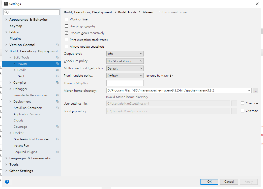Click inside the Threads input field
The height and width of the screenshot is (189, 263).
tap(125, 83)
